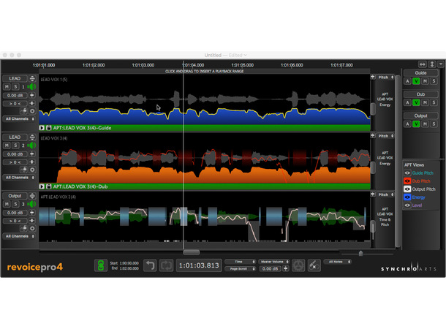
Task: Click track 1 record circle icon
Action: [32, 111]
